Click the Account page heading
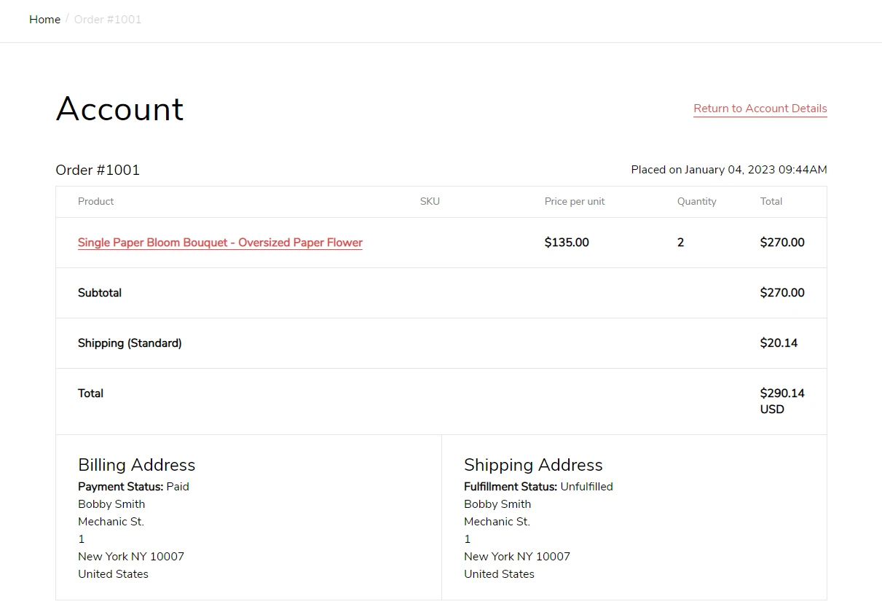The width and height of the screenshot is (882, 615). click(x=119, y=109)
